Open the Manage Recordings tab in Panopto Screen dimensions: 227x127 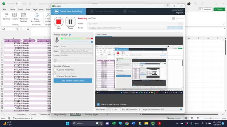point(103,11)
